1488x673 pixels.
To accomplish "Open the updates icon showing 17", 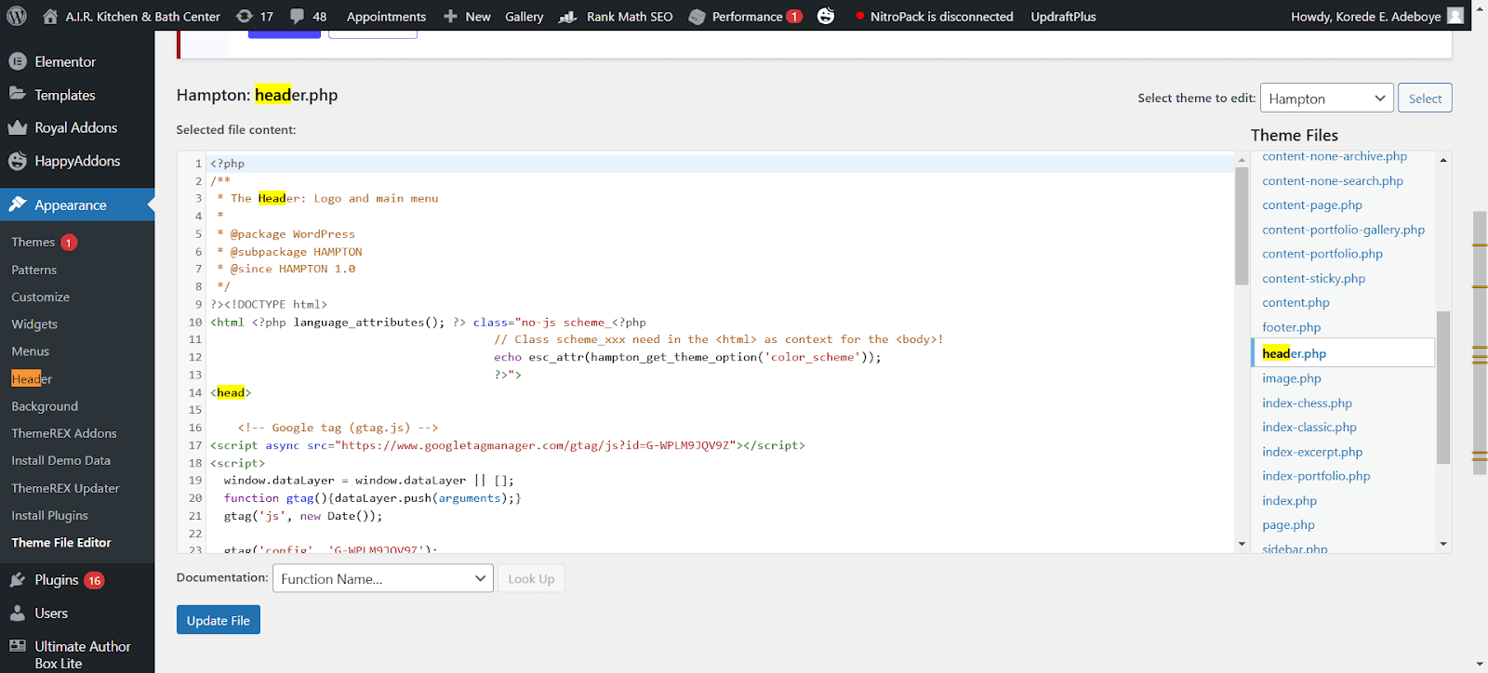I will (245, 16).
